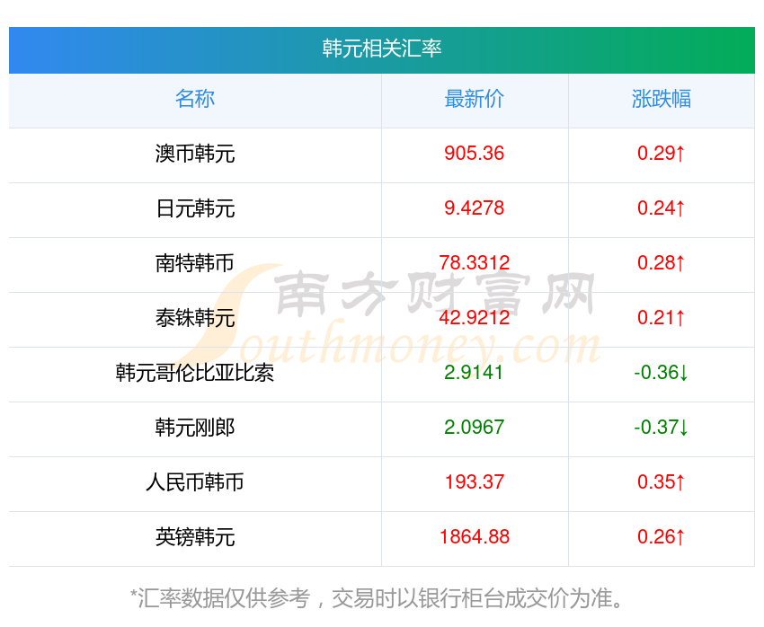Click the change value 0.21↑
The width and height of the screenshot is (764, 627).
click(x=662, y=318)
